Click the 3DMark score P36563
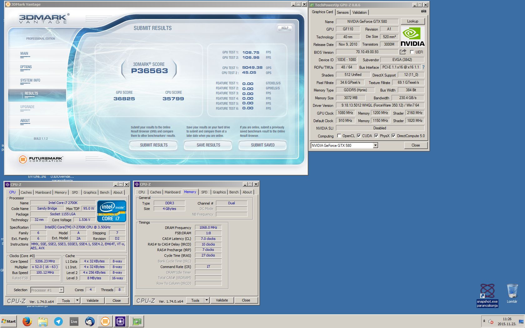The width and height of the screenshot is (525, 328). pyautogui.click(x=149, y=71)
